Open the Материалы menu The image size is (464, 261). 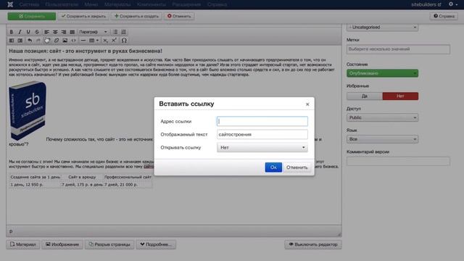[117, 4]
